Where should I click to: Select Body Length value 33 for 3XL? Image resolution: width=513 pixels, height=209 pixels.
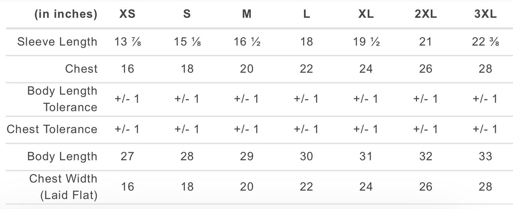(485, 157)
